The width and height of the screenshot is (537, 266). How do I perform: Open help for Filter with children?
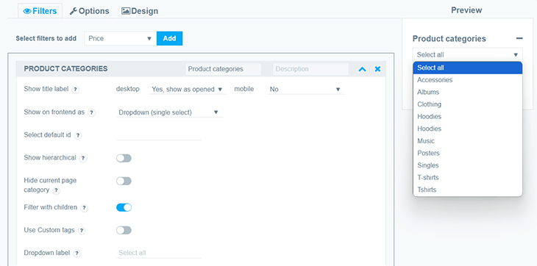point(85,208)
